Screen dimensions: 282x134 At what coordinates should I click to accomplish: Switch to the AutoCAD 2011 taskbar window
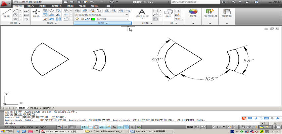tap(62, 131)
